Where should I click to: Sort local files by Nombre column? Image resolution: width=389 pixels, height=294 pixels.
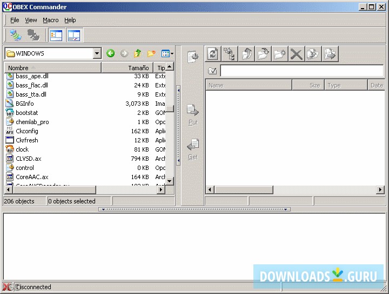(x=52, y=67)
